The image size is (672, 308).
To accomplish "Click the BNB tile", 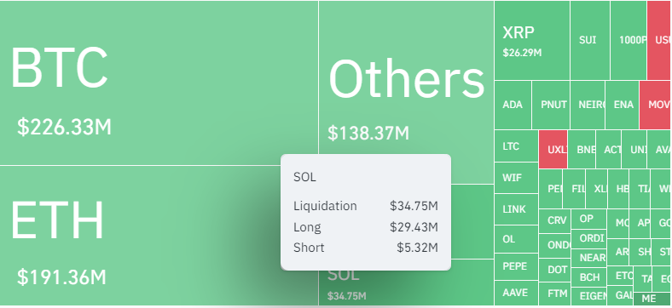I will pyautogui.click(x=582, y=149).
